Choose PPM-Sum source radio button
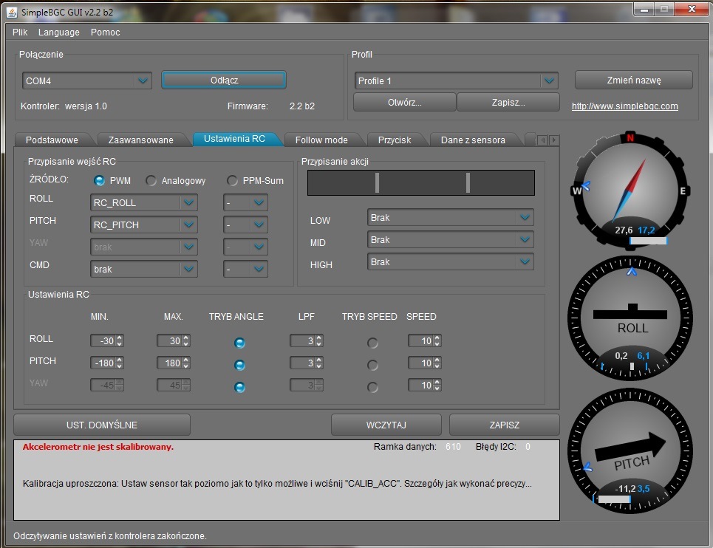713x548 pixels. point(233,181)
